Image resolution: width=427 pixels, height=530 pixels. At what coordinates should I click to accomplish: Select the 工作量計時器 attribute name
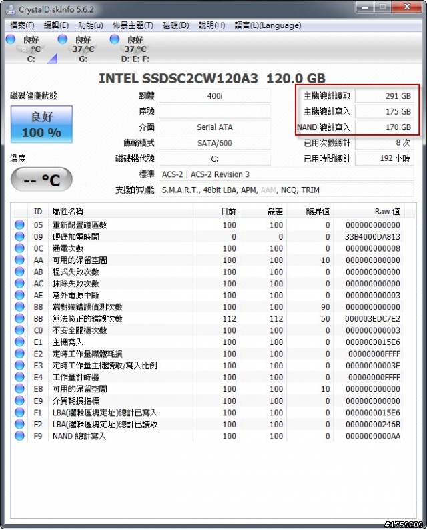point(75,378)
